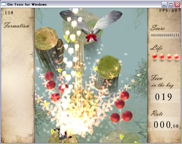Click the fourth life heart orb
Image resolution: width=182 pixels, height=144 pixels.
(176, 57)
